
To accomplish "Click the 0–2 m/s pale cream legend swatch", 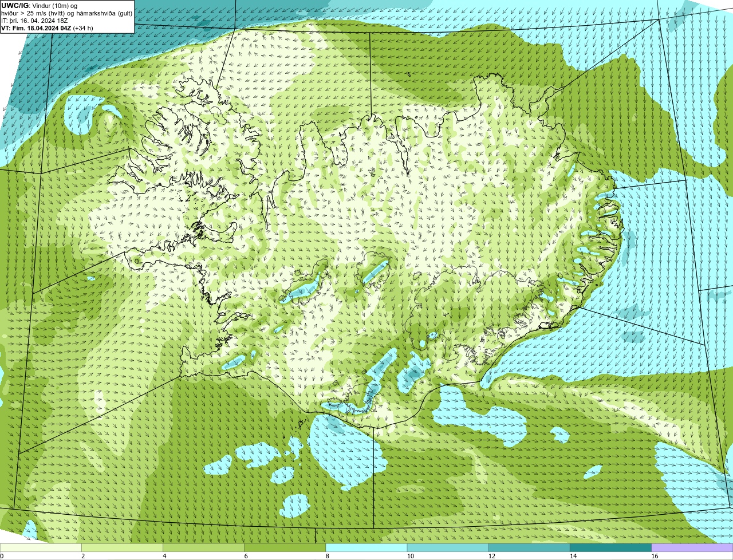I will [x=41, y=547].
